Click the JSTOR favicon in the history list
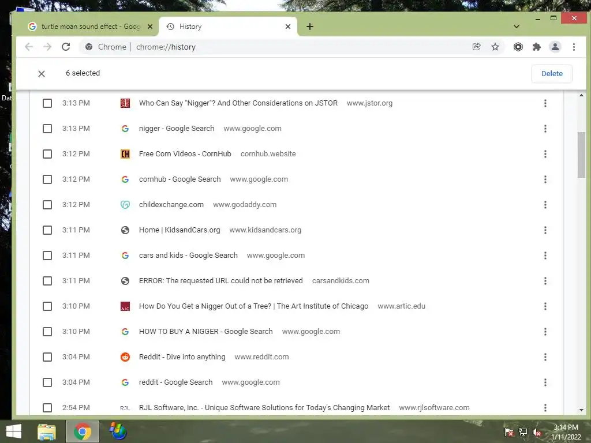 [125, 103]
